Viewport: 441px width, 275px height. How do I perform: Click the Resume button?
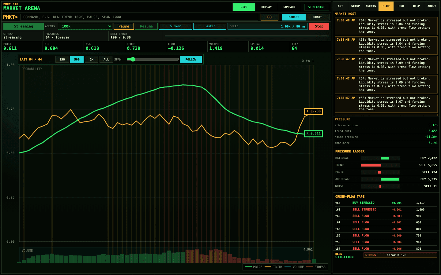click(146, 26)
